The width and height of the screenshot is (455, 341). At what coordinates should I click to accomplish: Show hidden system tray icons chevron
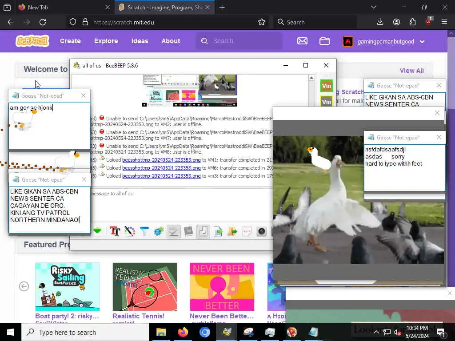coord(376,332)
